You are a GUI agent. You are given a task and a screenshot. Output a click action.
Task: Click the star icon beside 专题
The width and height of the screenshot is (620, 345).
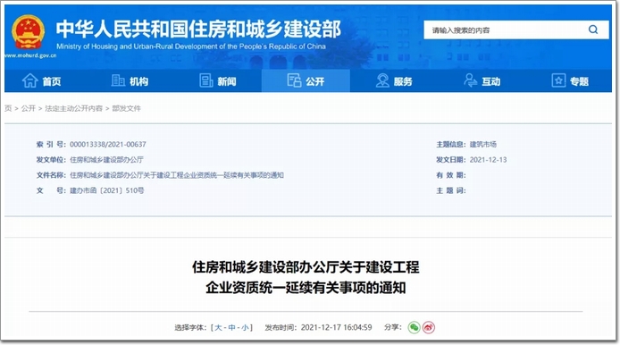(558, 80)
